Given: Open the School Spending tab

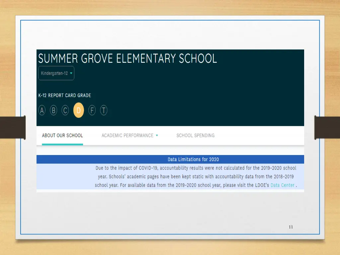Looking at the screenshot, I should [x=195, y=135].
